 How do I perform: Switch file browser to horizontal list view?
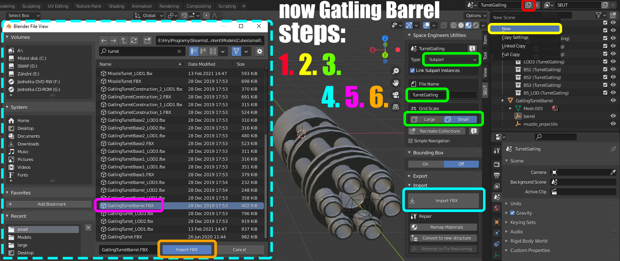click(203, 51)
